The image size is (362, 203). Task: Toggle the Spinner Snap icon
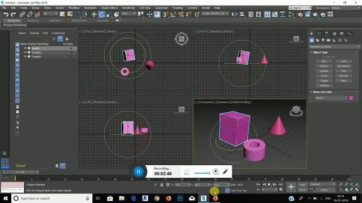188,14
